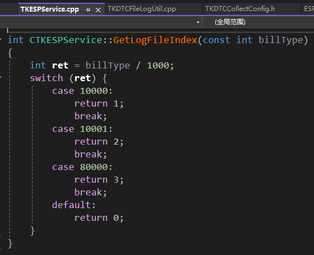Click the break after return 1
This screenshot has width=314, height=255.
pos(91,116)
